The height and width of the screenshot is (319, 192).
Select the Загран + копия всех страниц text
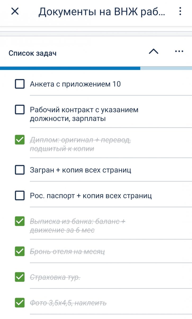[81, 170]
